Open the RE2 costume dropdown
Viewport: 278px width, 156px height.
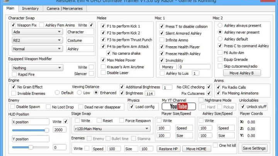point(37,40)
